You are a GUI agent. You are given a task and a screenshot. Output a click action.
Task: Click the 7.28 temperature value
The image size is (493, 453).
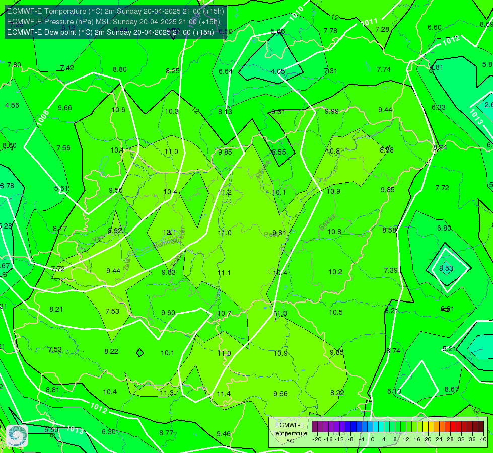[382, 30]
